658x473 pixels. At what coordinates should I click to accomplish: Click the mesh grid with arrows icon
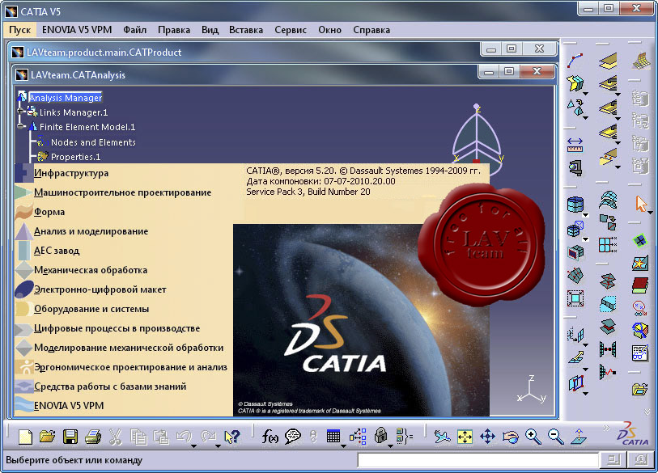pos(608,244)
